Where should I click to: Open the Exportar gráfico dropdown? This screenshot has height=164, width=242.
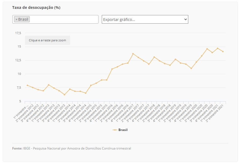[x=145, y=19]
